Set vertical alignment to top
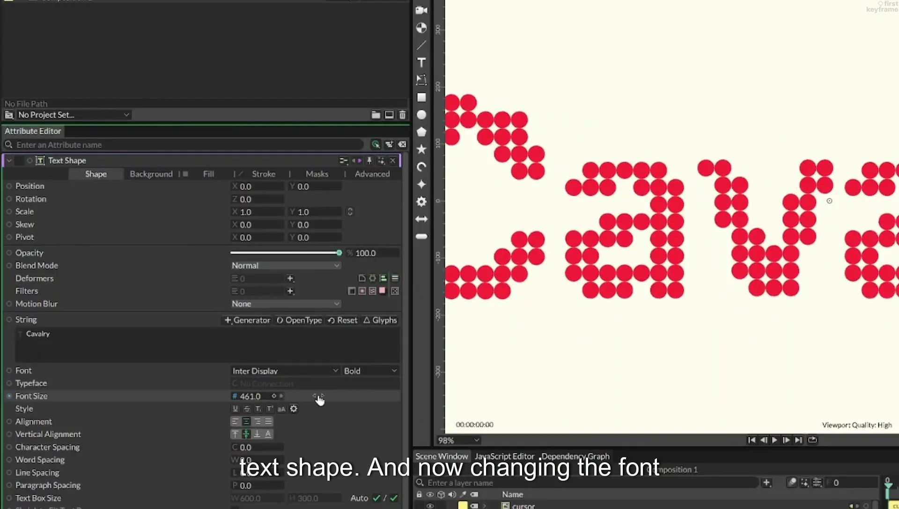This screenshot has height=509, width=899. pyautogui.click(x=235, y=434)
